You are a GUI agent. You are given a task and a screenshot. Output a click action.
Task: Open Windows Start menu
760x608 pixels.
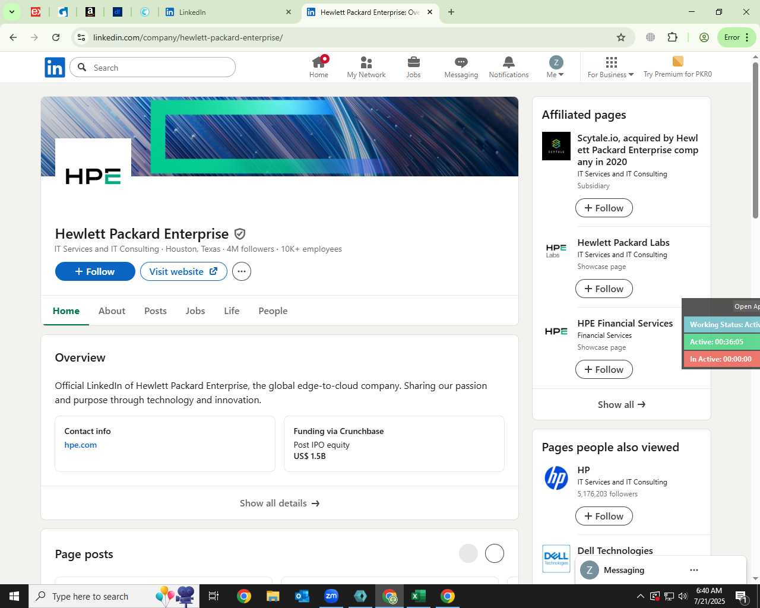point(14,596)
